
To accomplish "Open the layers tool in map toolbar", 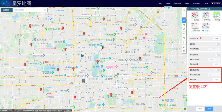I will (x=184, y=20).
